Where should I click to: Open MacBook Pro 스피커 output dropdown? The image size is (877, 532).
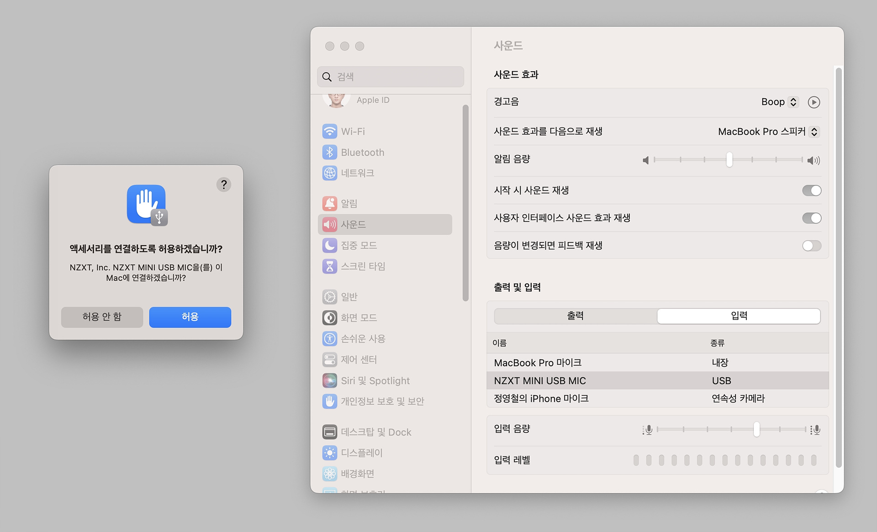point(768,132)
